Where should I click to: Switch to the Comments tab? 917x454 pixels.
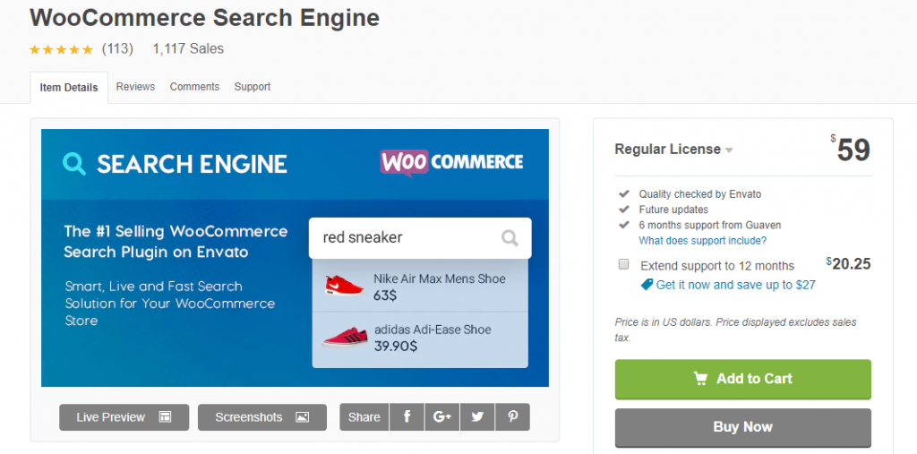194,87
